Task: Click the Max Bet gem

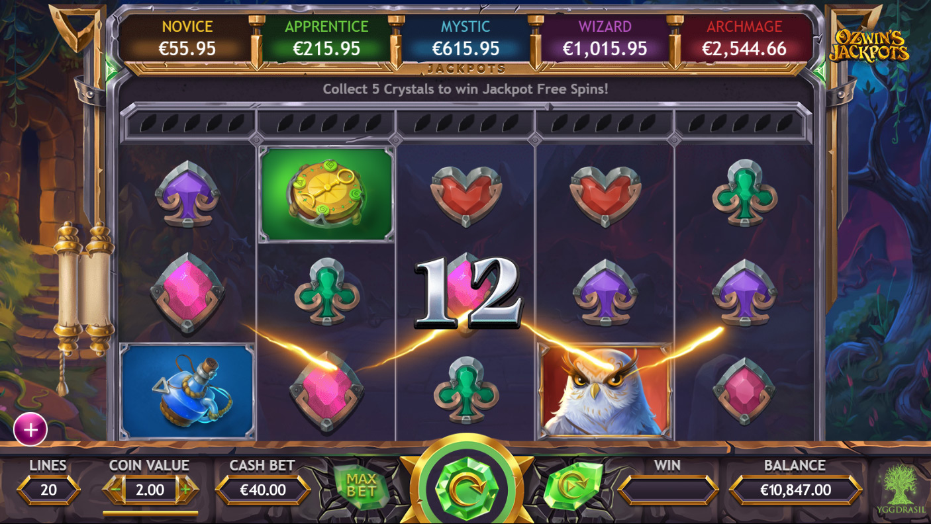Action: point(361,486)
